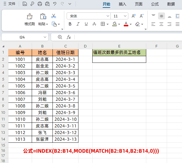
Task: Apply the fill color bucket
Action: [115, 24]
